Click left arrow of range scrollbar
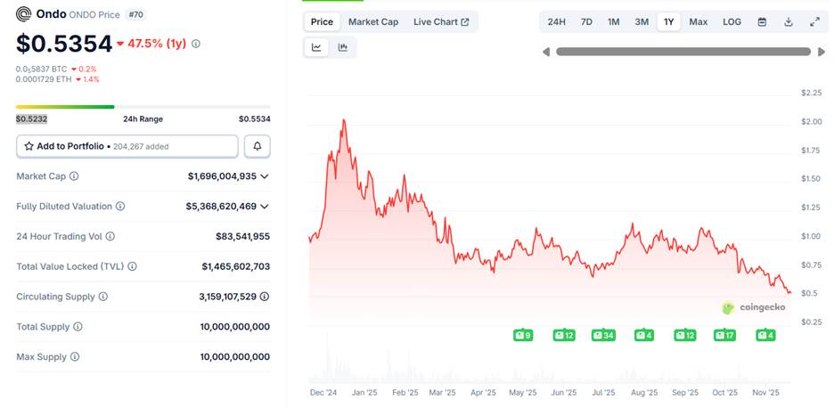This screenshot has height=408, width=834. (x=546, y=52)
